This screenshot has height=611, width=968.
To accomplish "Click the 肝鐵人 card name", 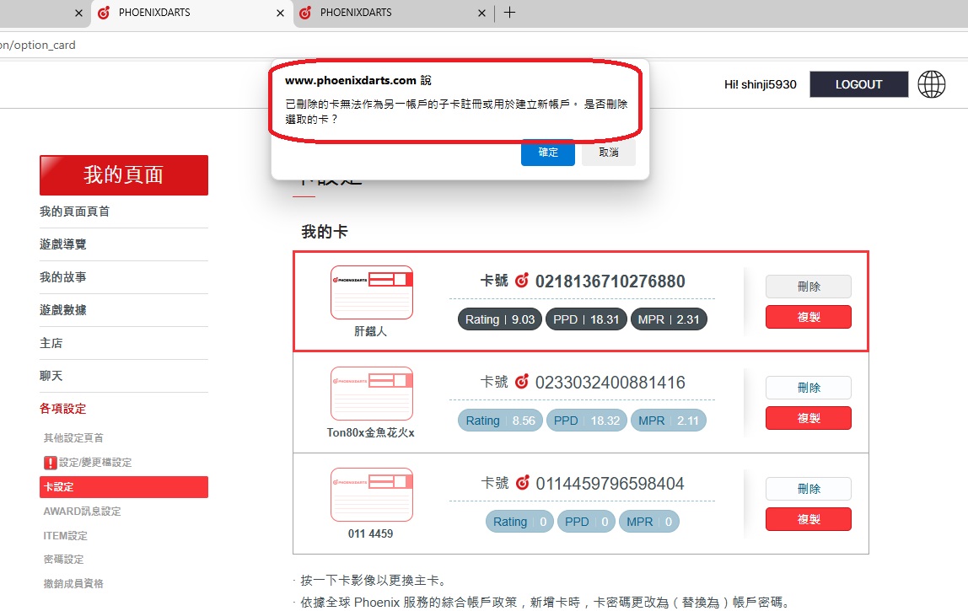I will point(370,331).
